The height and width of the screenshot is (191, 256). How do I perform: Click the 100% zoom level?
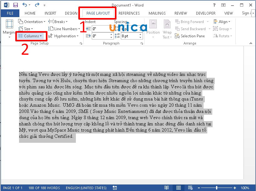(x=245, y=188)
